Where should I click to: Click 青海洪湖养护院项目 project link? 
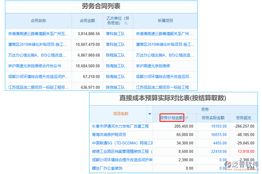coord(109,135)
